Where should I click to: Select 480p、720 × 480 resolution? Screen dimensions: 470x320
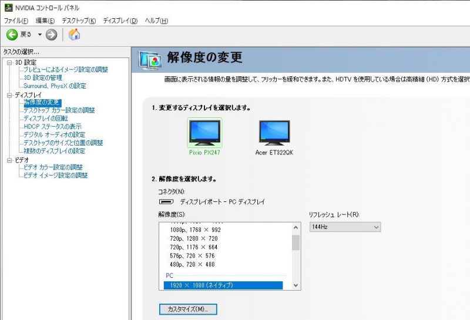pyautogui.click(x=192, y=265)
